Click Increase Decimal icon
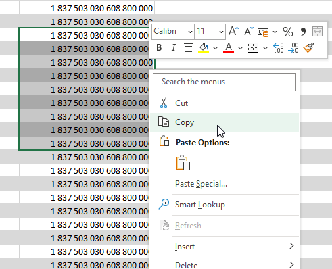Image resolution: width=332 pixels, height=269 pixels. [x=279, y=48]
